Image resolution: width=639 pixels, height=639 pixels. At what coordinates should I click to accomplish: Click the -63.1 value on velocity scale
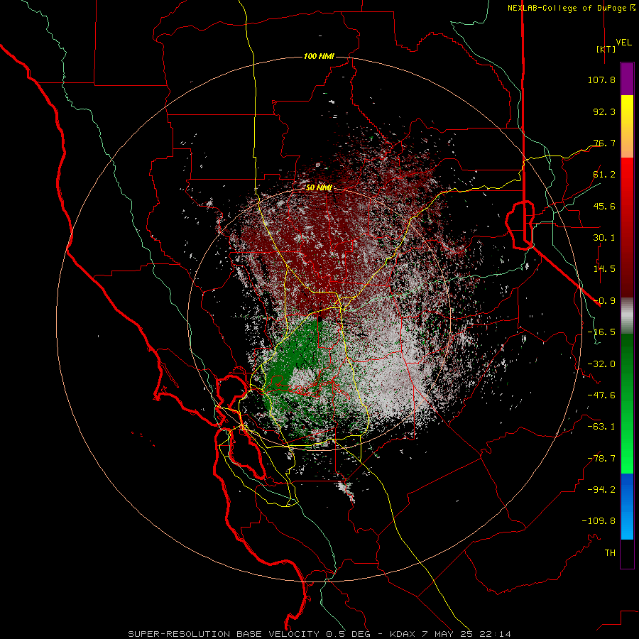601,427
